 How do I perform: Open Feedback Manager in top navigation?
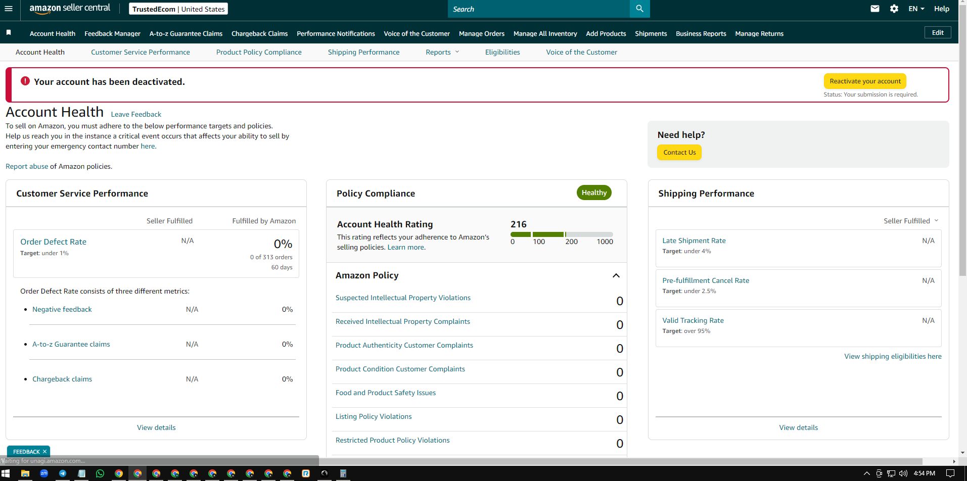tap(112, 33)
